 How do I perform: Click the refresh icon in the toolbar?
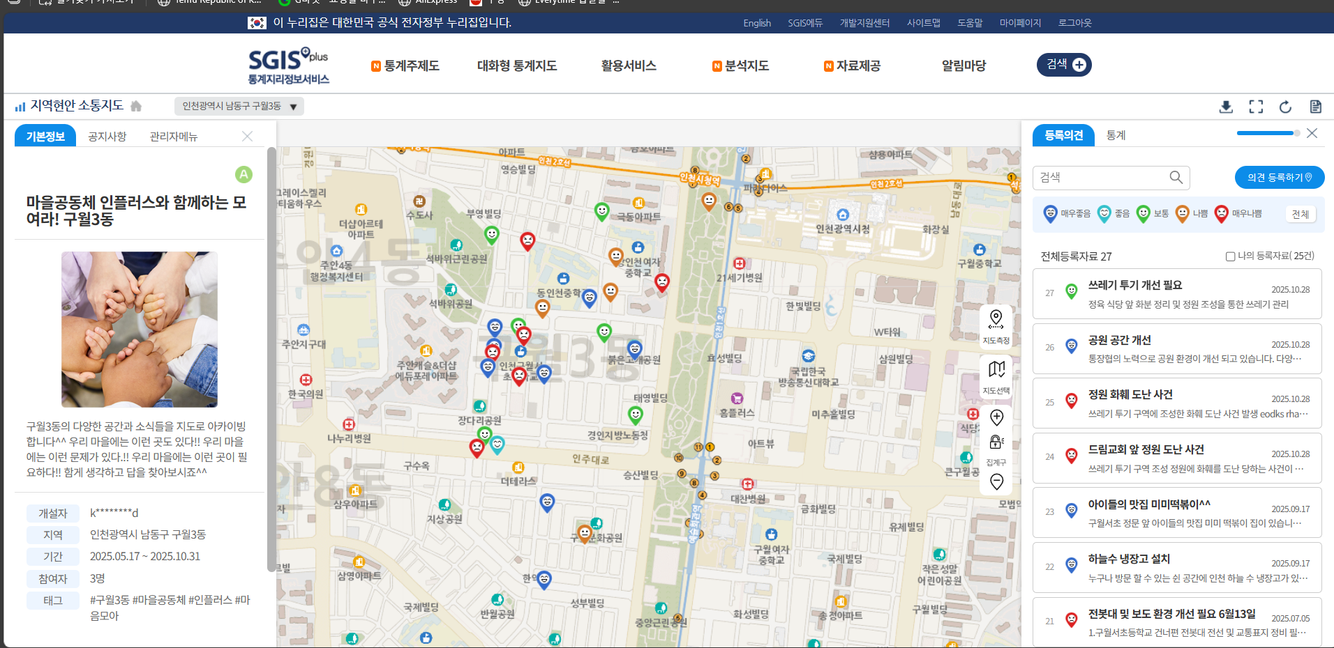click(x=1285, y=107)
